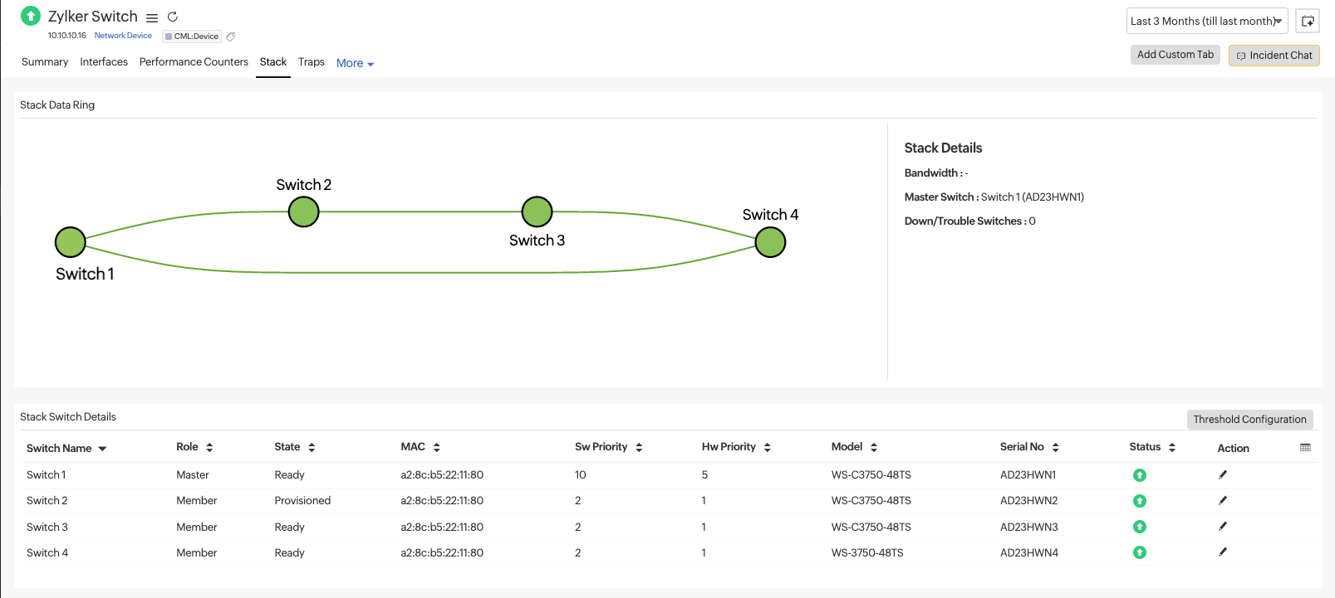Click the dashboard widget icon at top right
This screenshot has width=1335, height=598.
click(x=1307, y=22)
